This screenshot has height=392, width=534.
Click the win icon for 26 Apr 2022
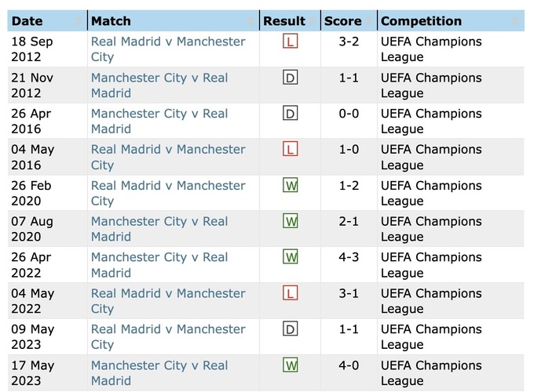coord(291,257)
